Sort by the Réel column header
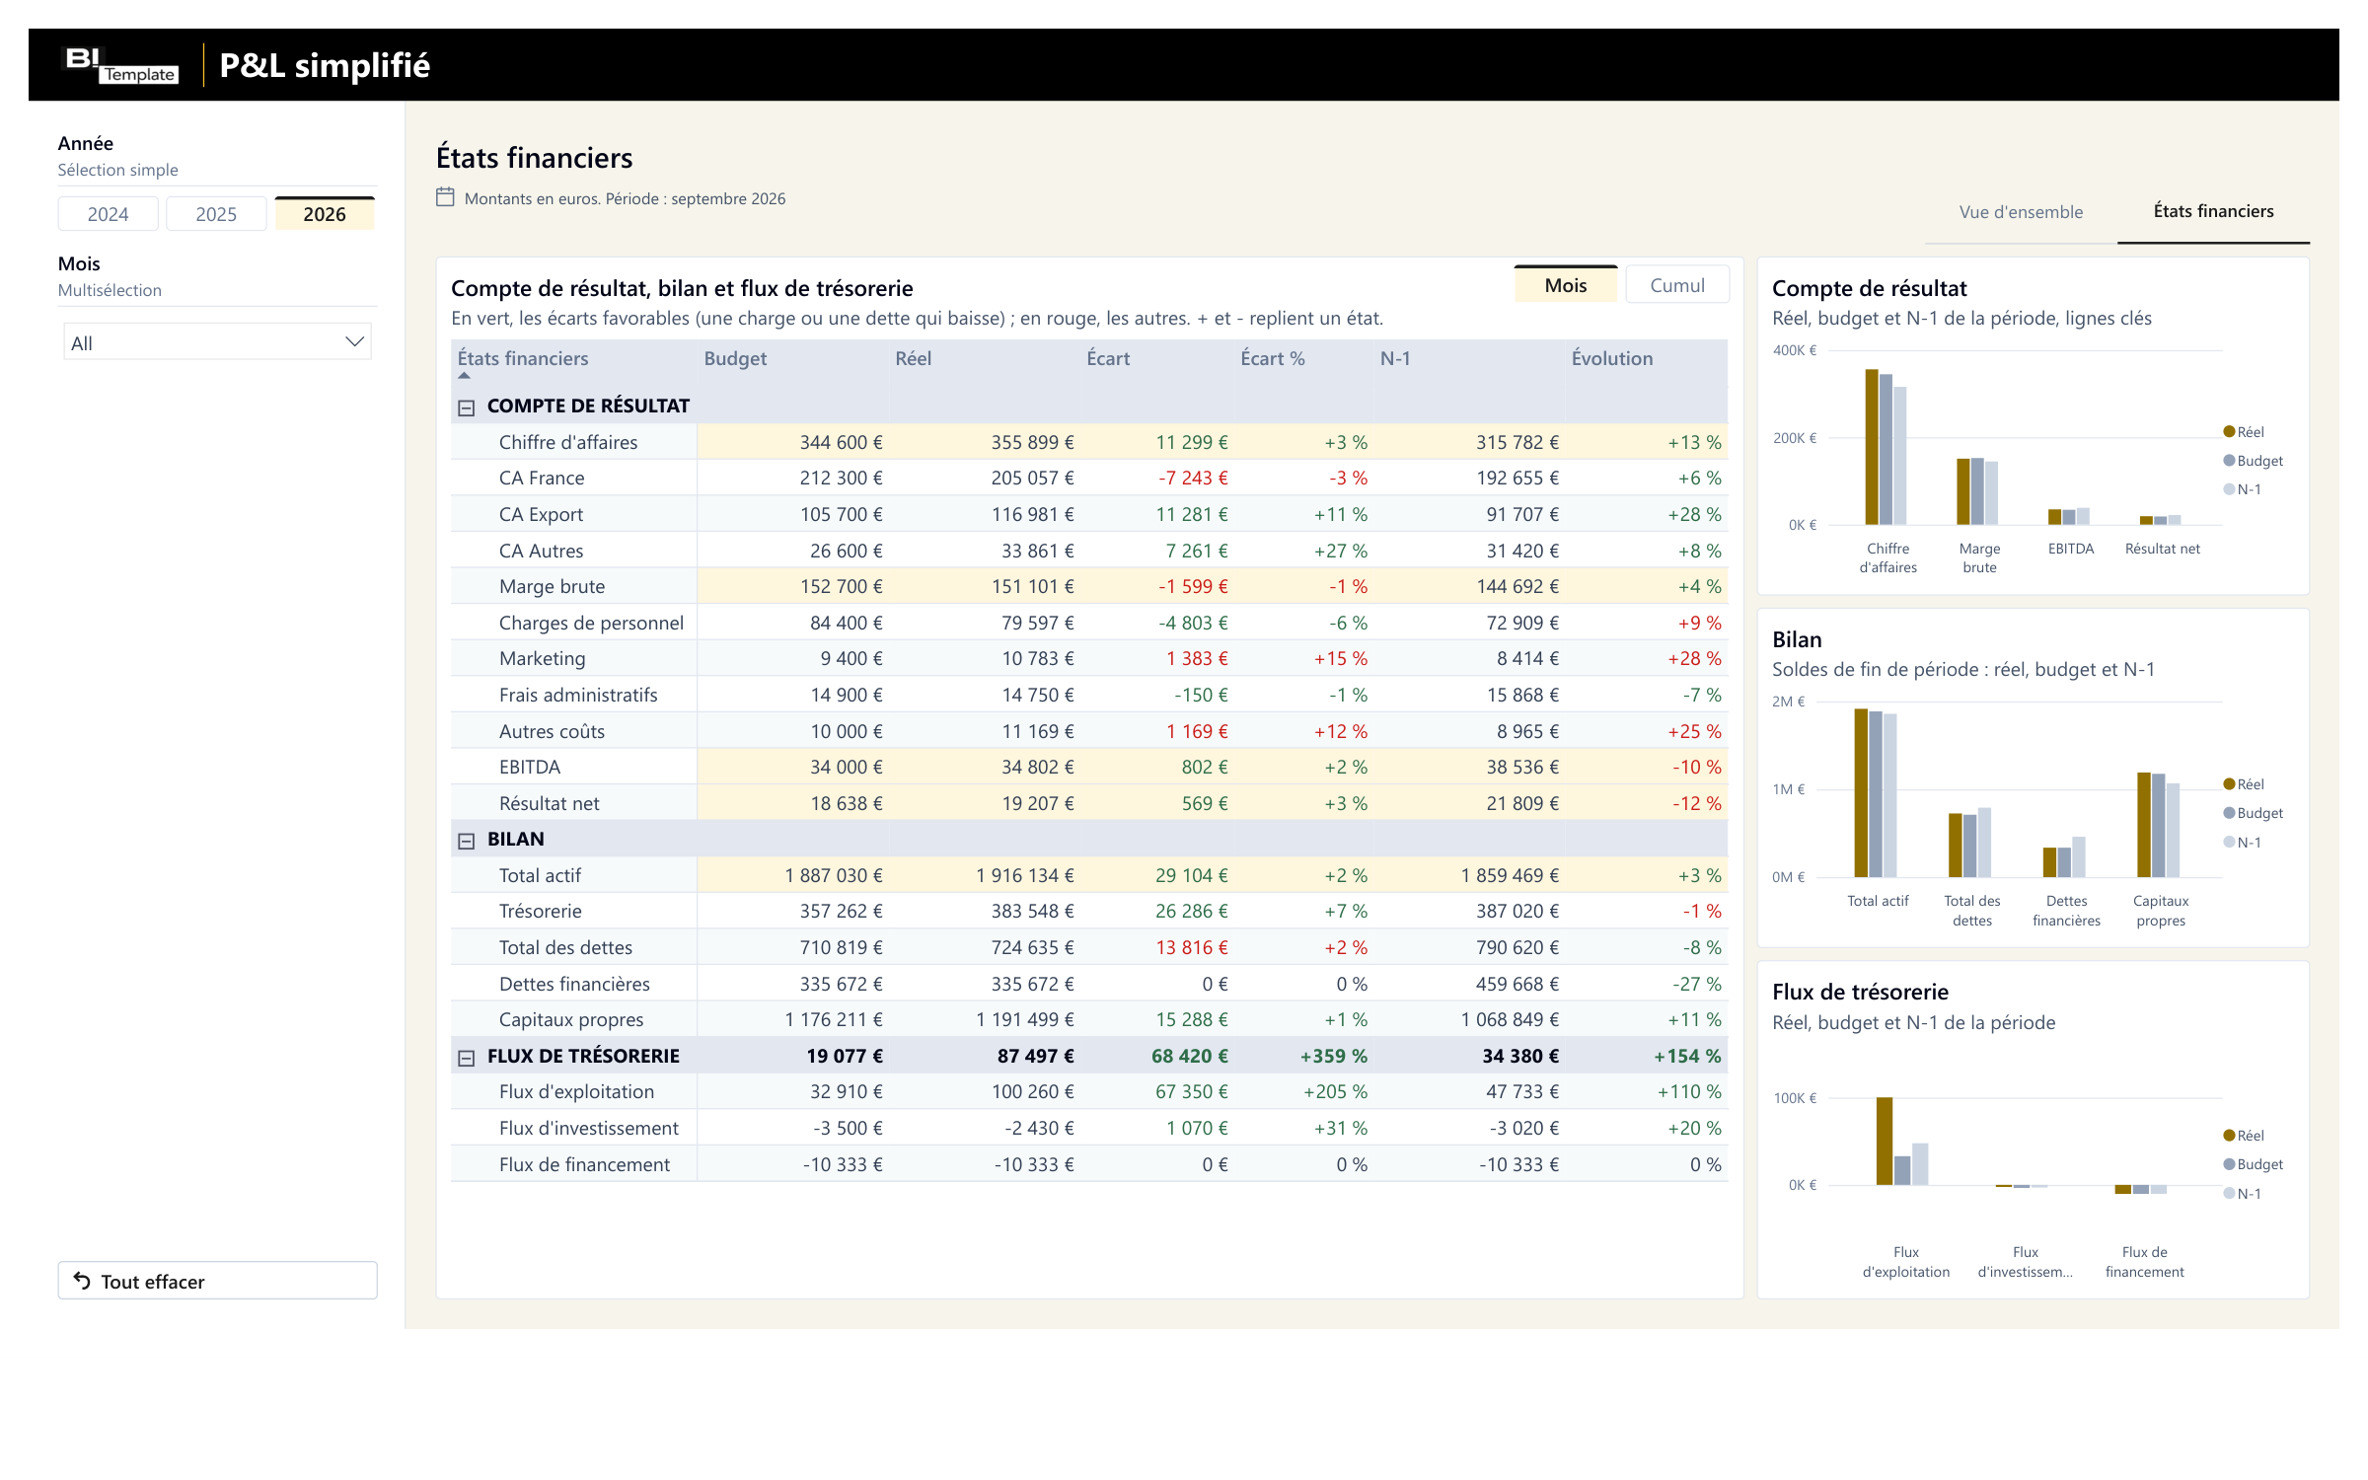This screenshot has width=2368, height=1480. pyautogui.click(x=913, y=358)
